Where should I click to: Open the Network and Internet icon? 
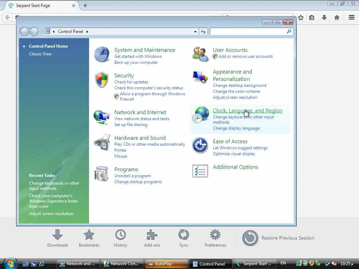(102, 117)
